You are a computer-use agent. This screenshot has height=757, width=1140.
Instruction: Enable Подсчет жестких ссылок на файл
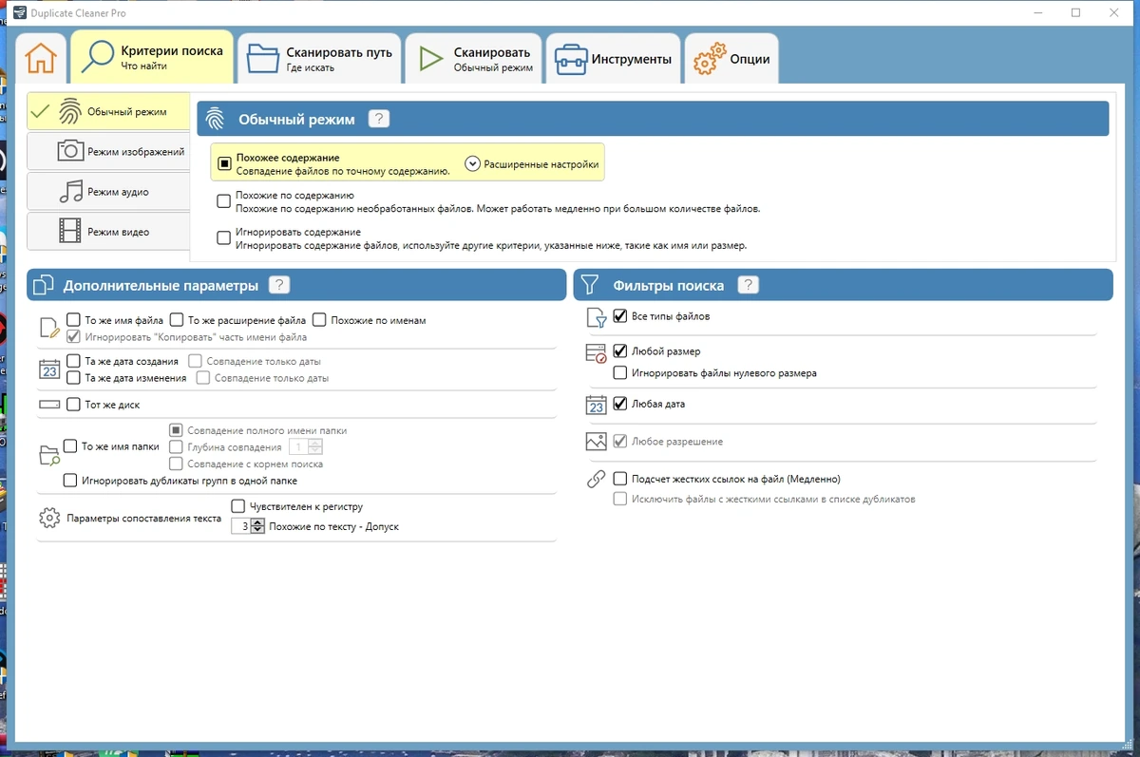point(620,479)
